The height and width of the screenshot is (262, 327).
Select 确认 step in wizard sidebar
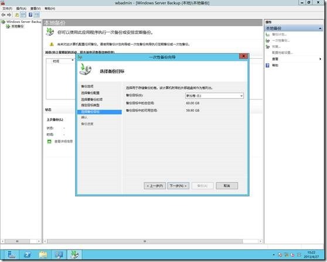(x=84, y=117)
